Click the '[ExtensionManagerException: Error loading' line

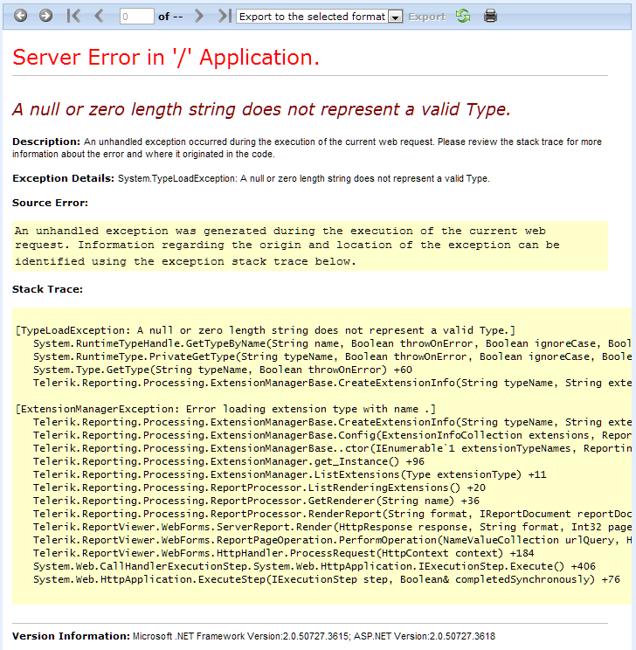225,409
